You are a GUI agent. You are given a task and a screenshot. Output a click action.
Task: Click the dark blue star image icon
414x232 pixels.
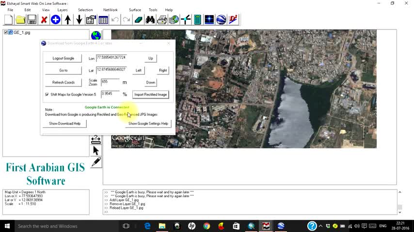tap(209, 20)
